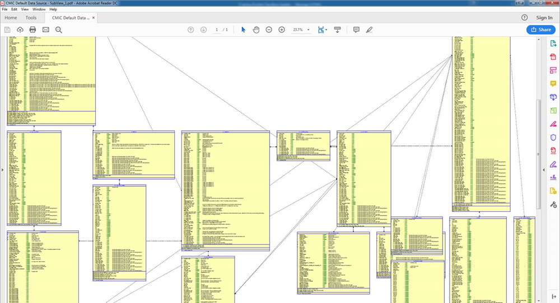Send file by email envelope icon
The width and height of the screenshot is (560, 303).
(46, 30)
